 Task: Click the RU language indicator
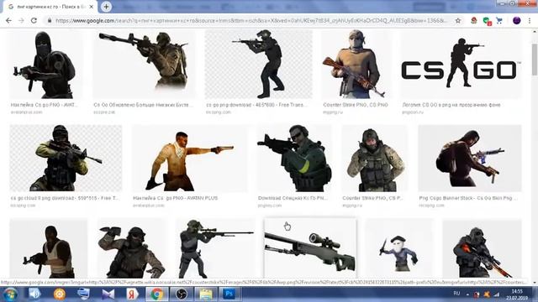pyautogui.click(x=456, y=294)
